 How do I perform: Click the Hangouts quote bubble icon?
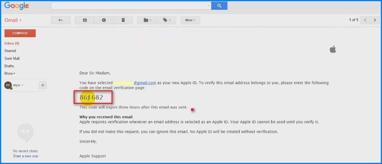(x=25, y=133)
